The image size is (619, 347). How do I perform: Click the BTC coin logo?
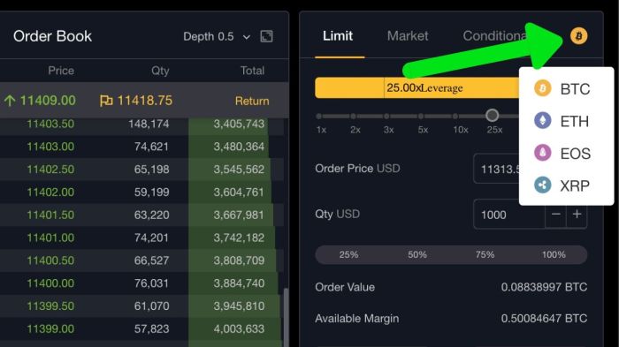542,88
